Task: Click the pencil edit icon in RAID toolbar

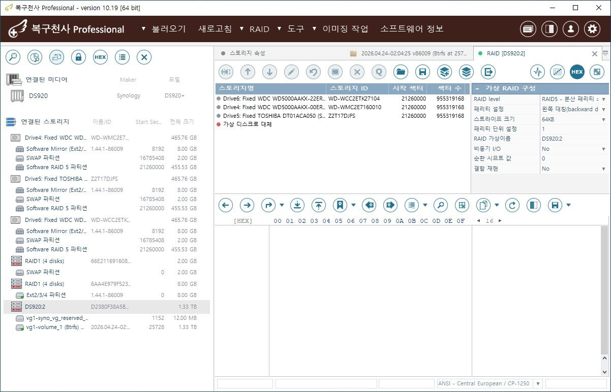Action: (x=291, y=72)
